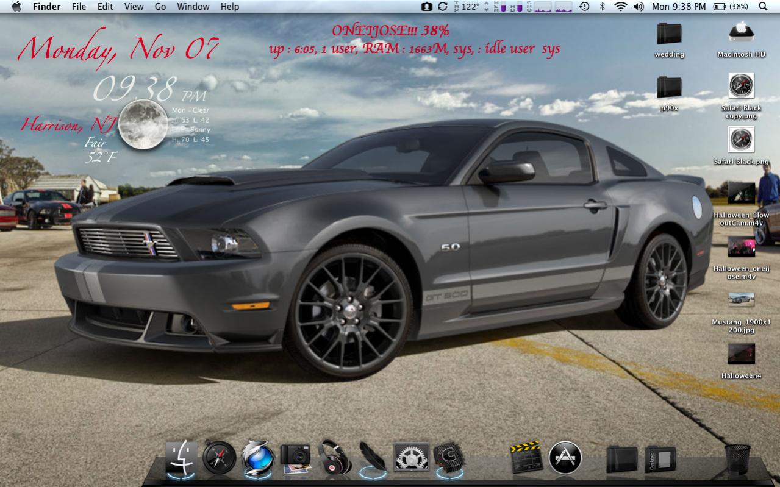Image resolution: width=780 pixels, height=487 pixels.
Task: Select the p90x folder on desktop
Action: point(669,93)
